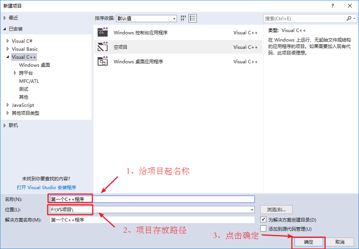Screen dimensions: 359x249
Task: Select the Visual Basic tree label
Action: point(25,49)
